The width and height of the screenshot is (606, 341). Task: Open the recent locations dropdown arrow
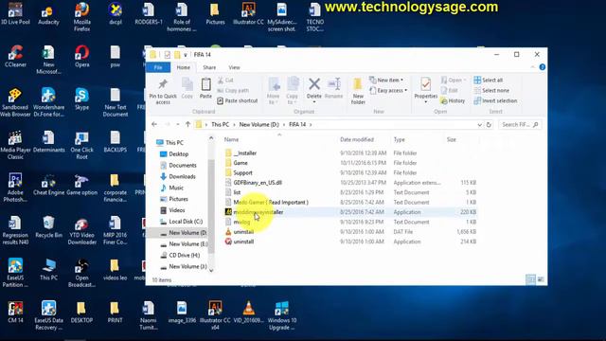coord(177,124)
